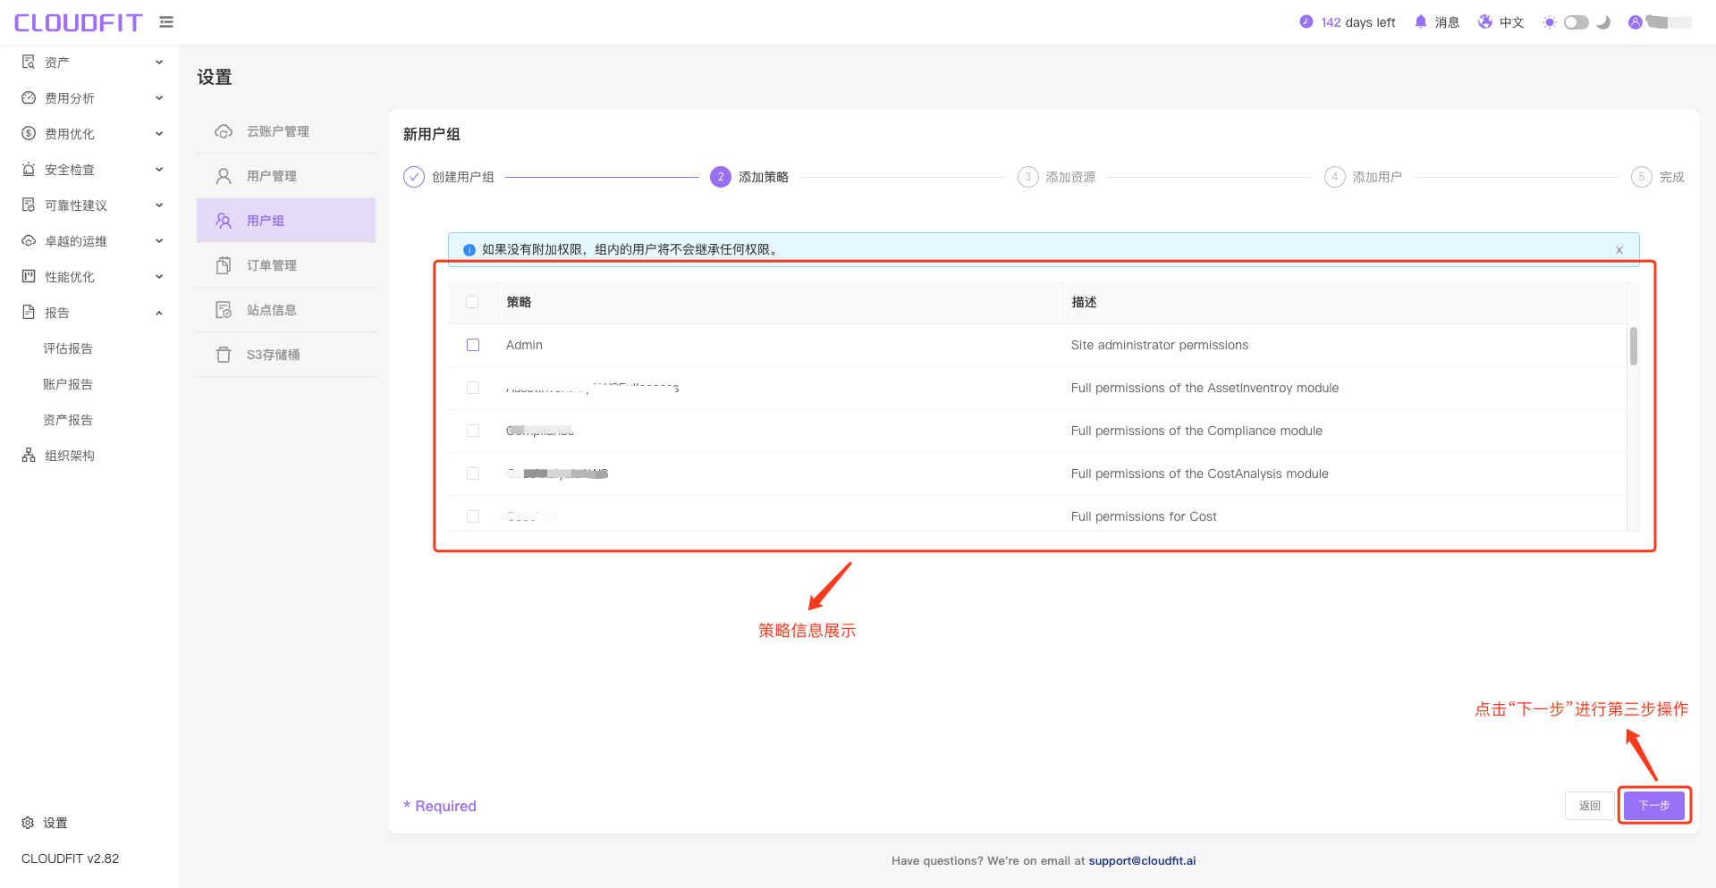The image size is (1716, 888).
Task: Go to step 5 完成
Action: click(1658, 177)
